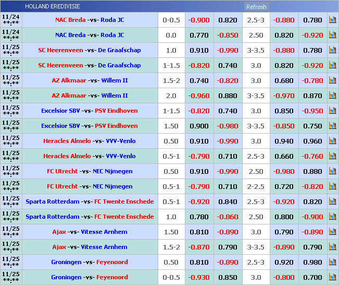339x285 pixels.
Task: Open stats chart icon for NAC Breda 0-0.5 row
Action: [332, 20]
